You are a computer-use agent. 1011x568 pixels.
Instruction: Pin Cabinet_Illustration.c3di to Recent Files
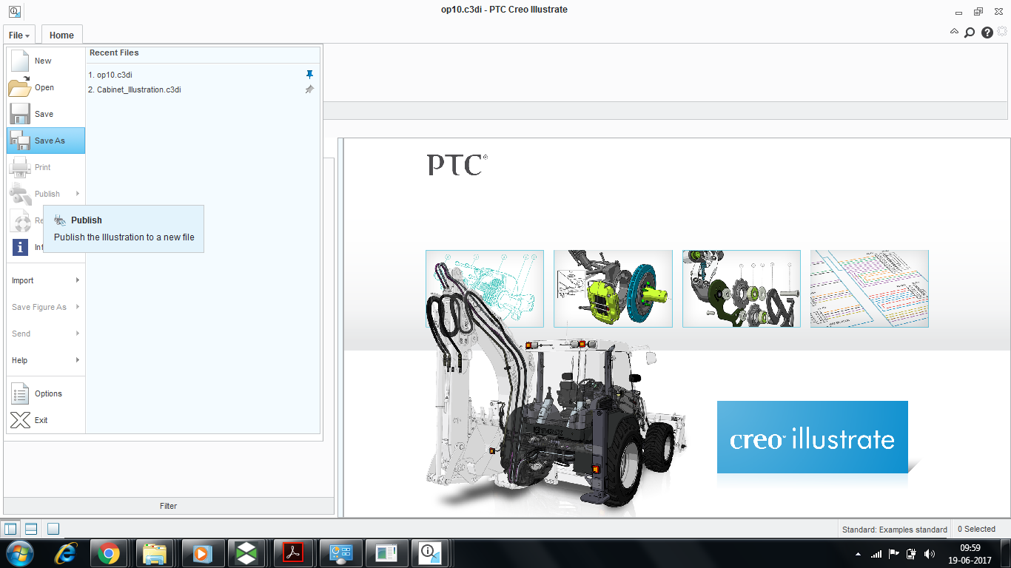click(x=310, y=89)
